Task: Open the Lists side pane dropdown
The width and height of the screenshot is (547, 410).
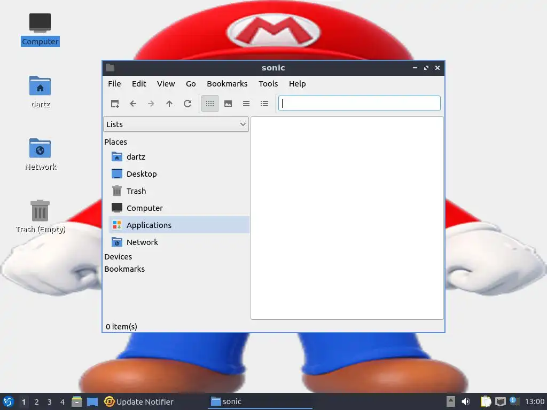Action: 176,124
